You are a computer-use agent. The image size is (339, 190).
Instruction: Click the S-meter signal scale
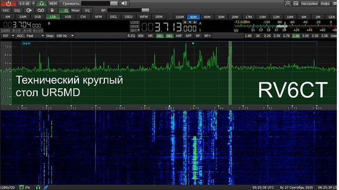286,26
